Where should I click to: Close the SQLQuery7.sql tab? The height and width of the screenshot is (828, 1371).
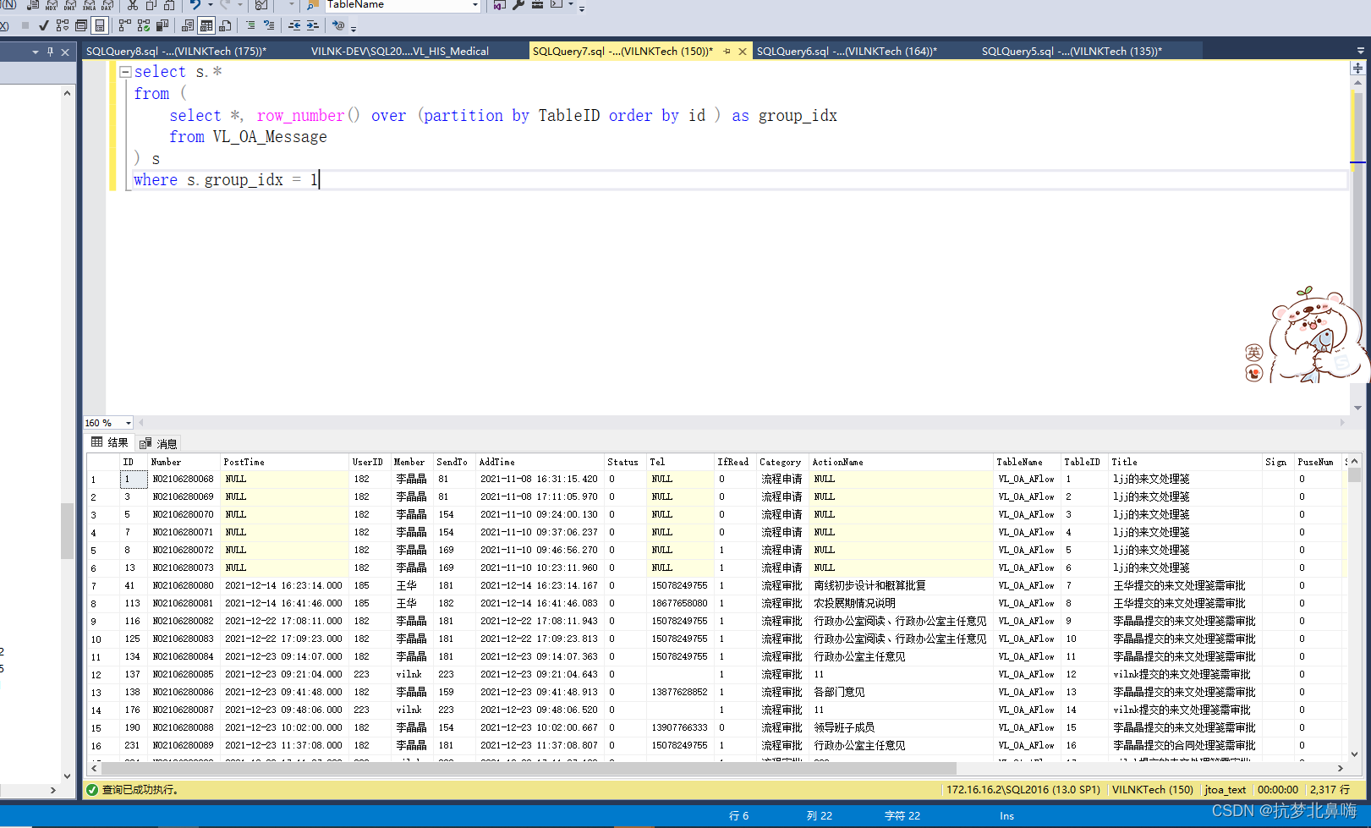click(743, 52)
